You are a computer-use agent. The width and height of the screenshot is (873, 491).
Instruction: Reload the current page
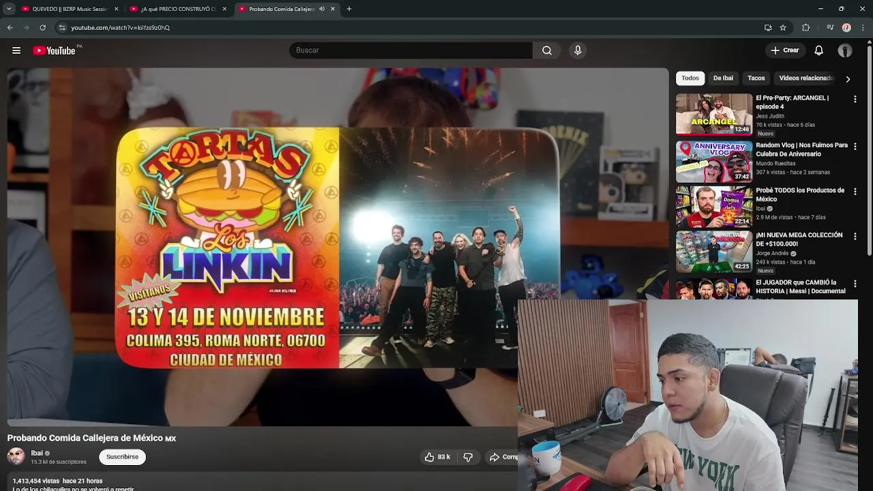(42, 28)
